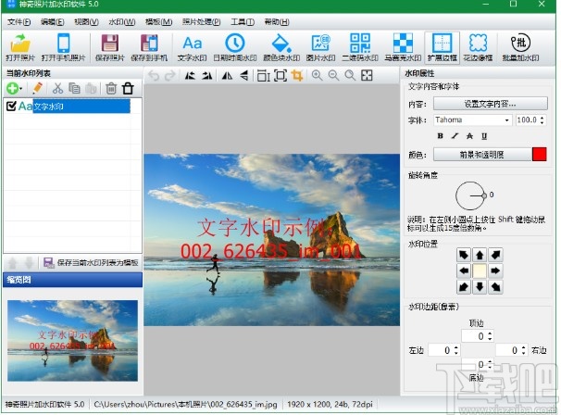Click the plain magnifier zoom icon
This screenshot has width=561, height=415.
pos(350,76)
